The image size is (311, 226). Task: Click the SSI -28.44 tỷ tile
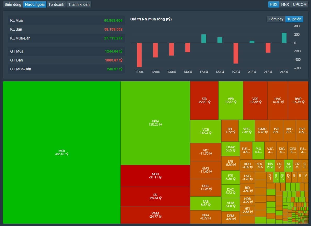(155, 196)
